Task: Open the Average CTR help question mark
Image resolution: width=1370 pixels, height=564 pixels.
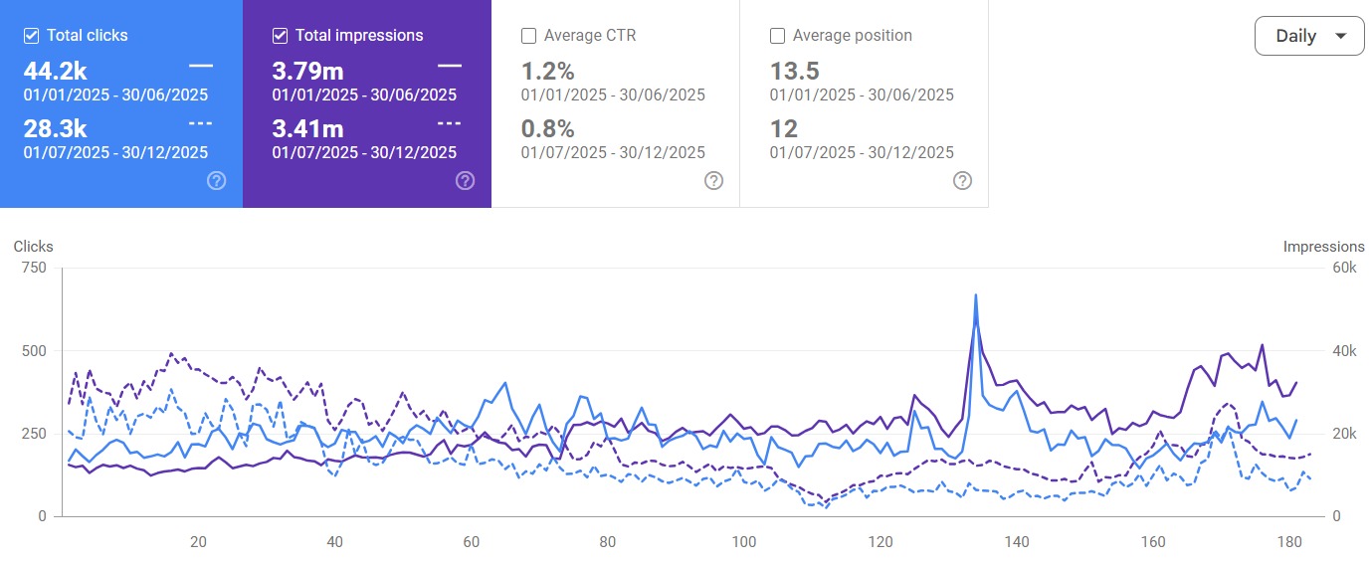Action: click(713, 180)
